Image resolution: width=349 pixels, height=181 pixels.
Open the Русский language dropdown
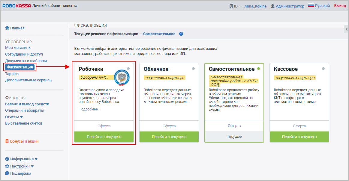pyautogui.click(x=322, y=6)
